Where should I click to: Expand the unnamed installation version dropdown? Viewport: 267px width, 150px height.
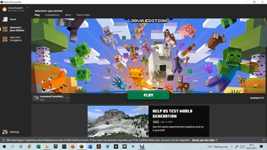68,98
